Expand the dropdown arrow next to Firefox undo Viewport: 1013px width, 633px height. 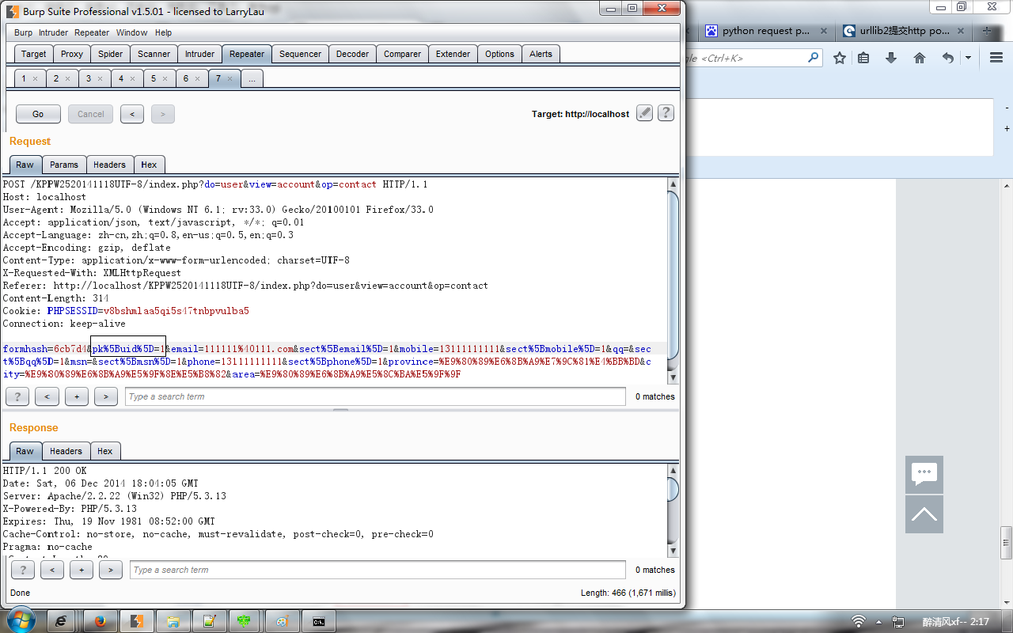968,58
